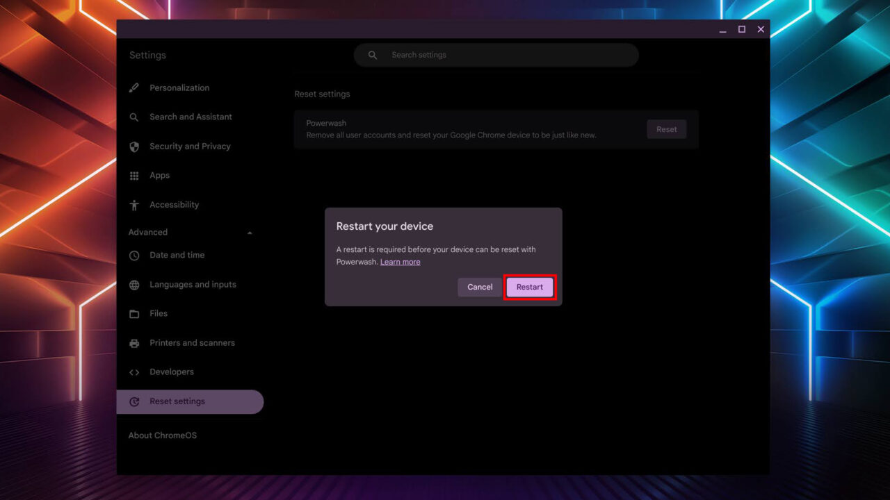
Task: Click the Printers and scanners icon
Action: coord(134,342)
